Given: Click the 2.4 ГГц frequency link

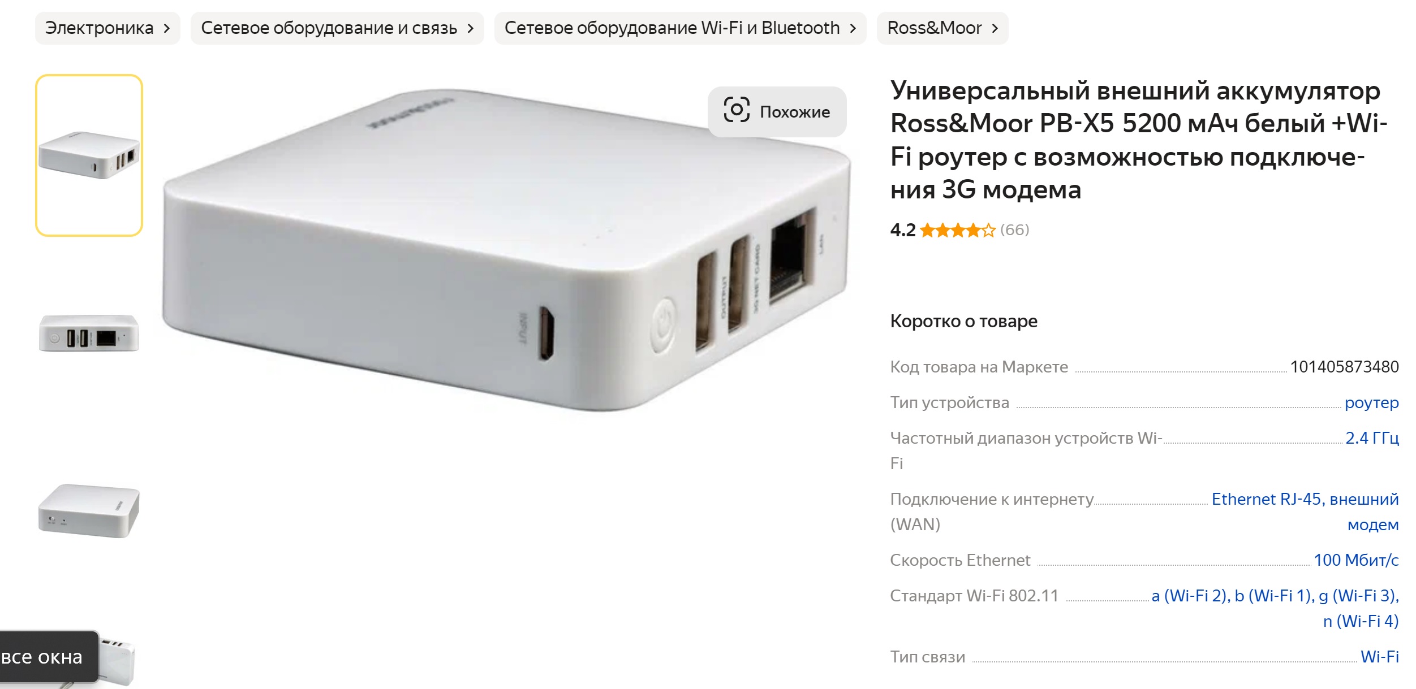Looking at the screenshot, I should (1372, 438).
